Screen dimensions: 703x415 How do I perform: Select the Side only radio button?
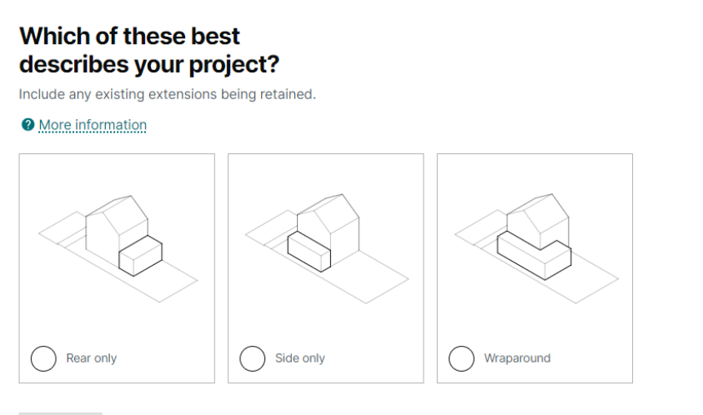coord(253,358)
